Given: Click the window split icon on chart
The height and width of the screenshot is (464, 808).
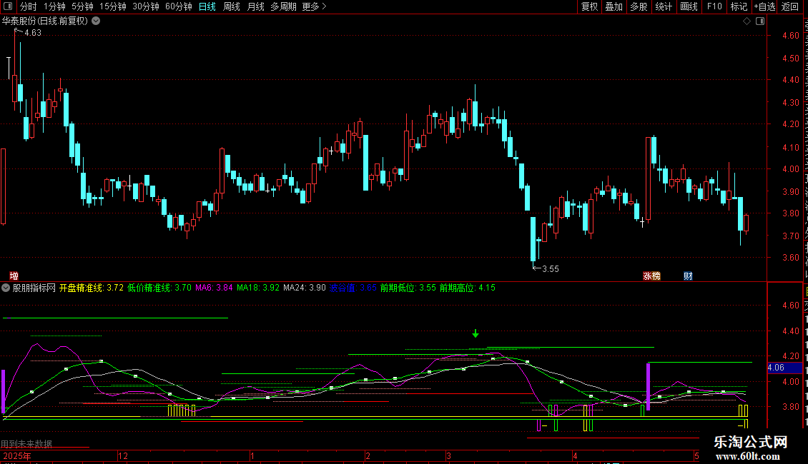Looking at the screenshot, I should pyautogui.click(x=760, y=21).
